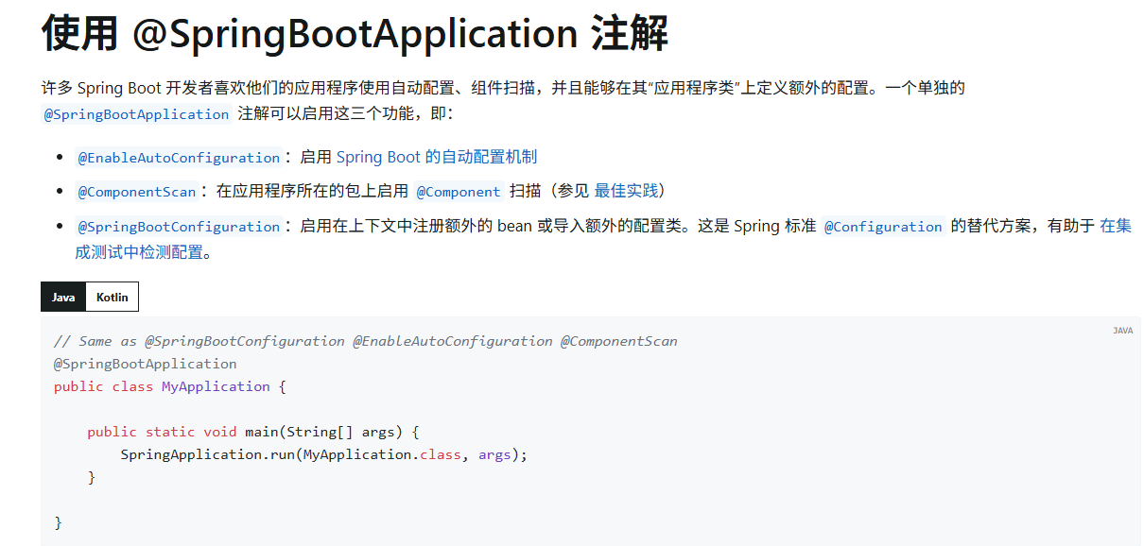
Task: Click the JAVA language label in code block
Action: [1122, 331]
